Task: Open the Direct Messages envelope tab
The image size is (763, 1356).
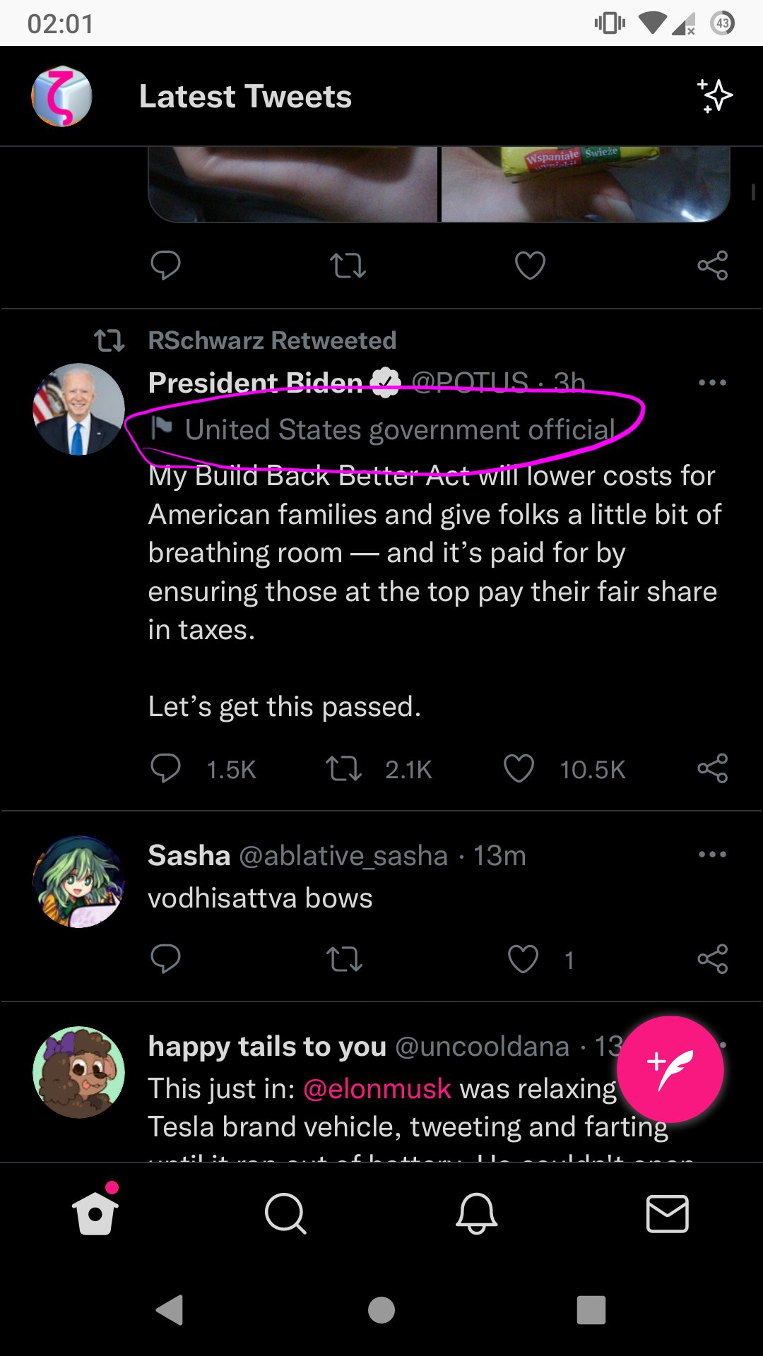Action: (x=667, y=1213)
